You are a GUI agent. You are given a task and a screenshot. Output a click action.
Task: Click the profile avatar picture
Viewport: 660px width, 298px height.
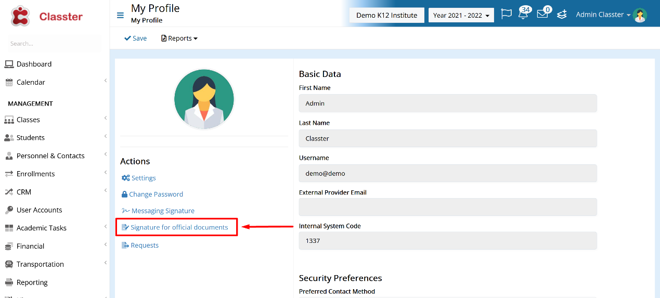pos(204,99)
